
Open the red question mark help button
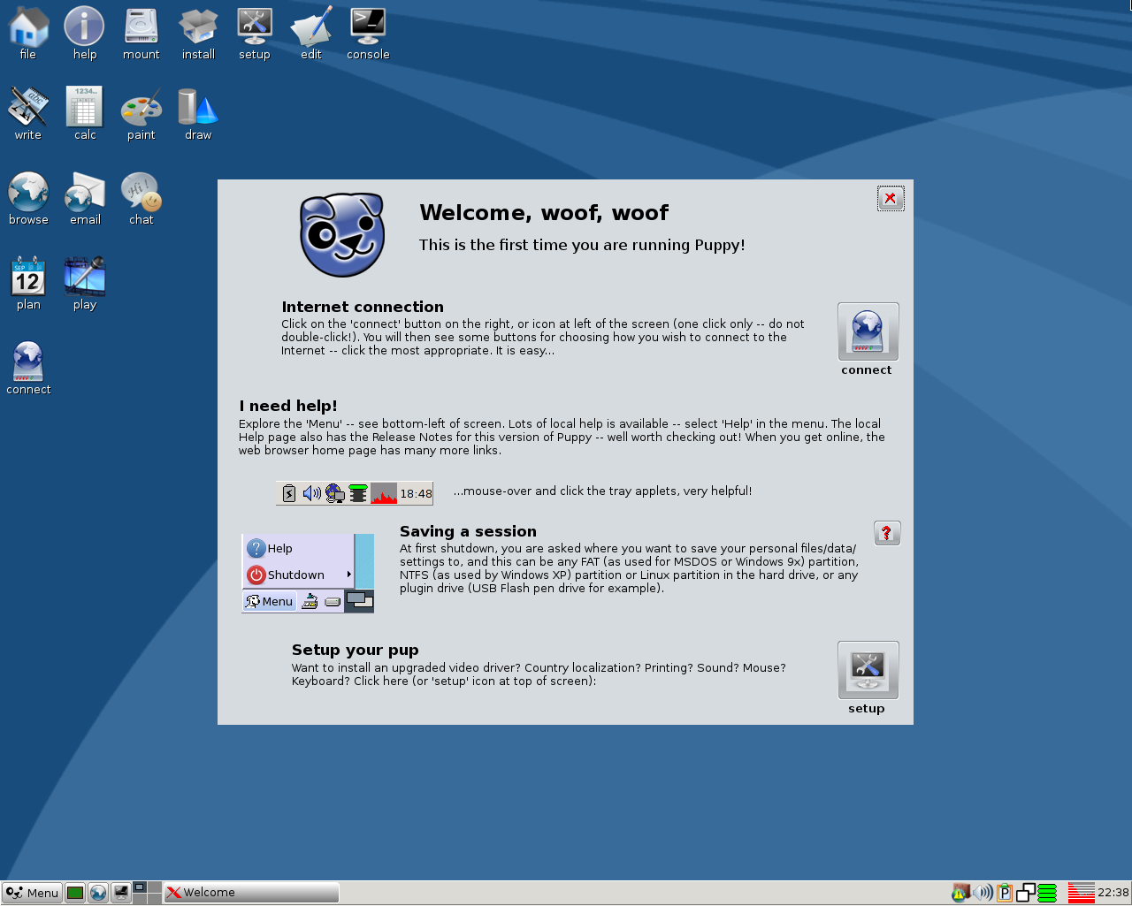pyautogui.click(x=887, y=533)
